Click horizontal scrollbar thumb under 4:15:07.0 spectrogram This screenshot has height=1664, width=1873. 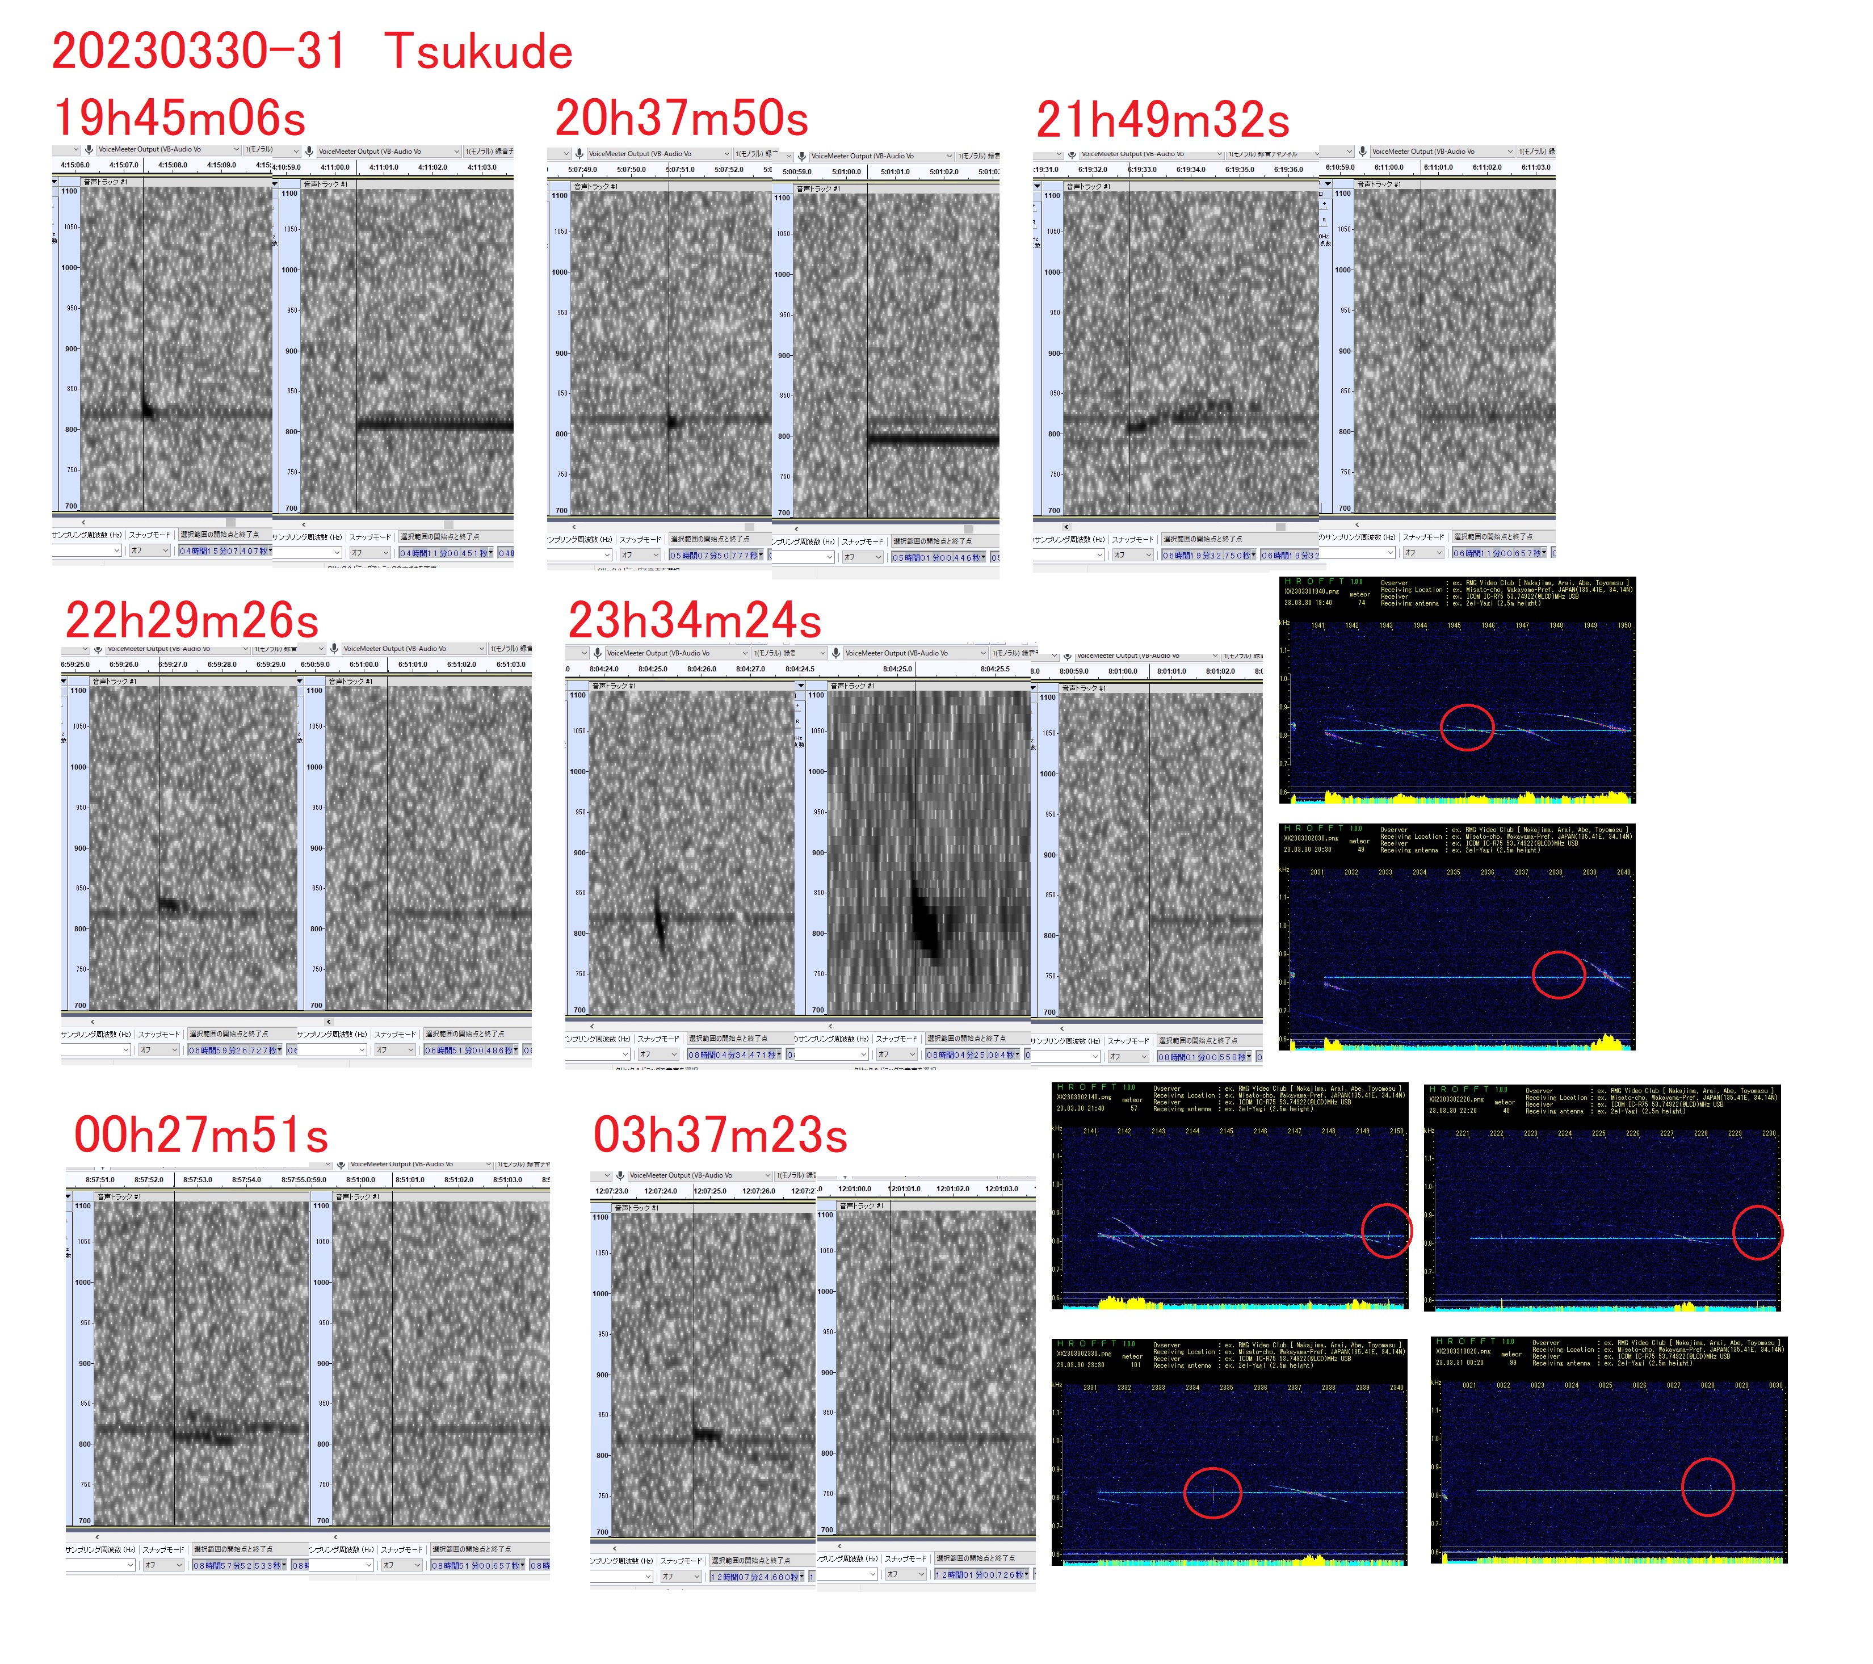tap(231, 522)
